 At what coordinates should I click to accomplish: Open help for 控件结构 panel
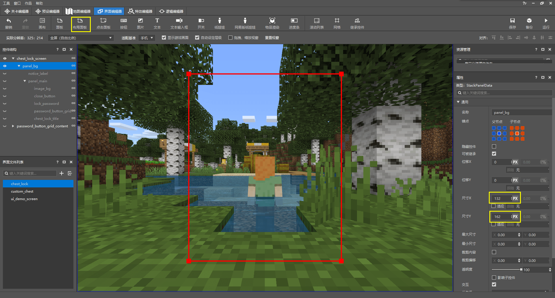point(58,49)
